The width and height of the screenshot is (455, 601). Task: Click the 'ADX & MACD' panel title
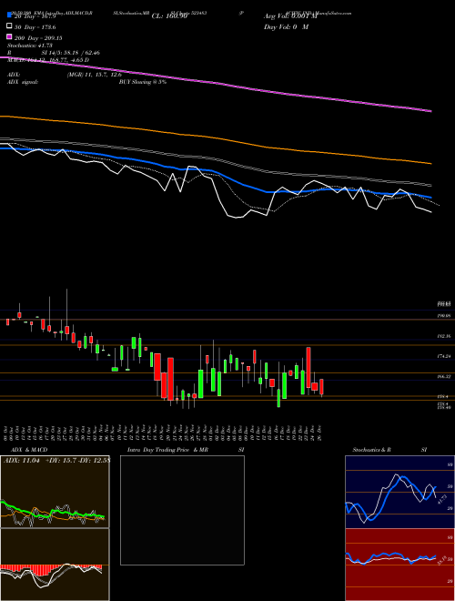click(29, 450)
